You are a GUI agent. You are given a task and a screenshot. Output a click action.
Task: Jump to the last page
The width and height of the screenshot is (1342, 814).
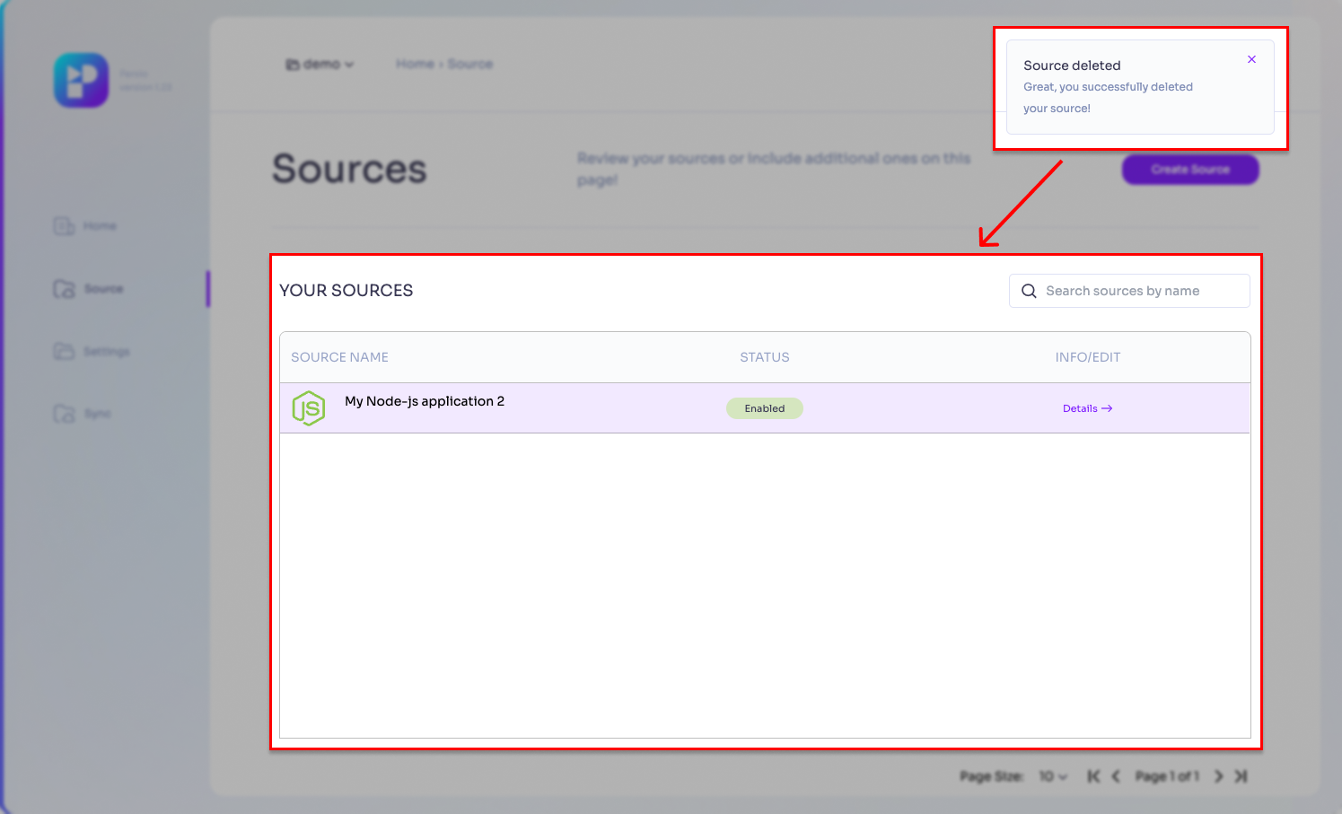[x=1241, y=776]
